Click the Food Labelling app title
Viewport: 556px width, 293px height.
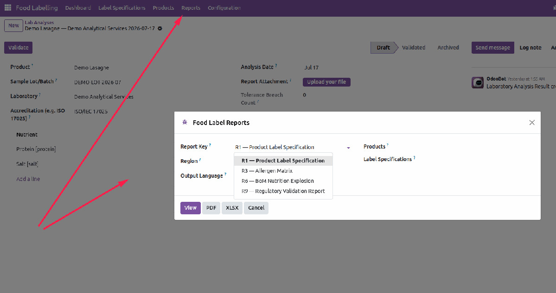tap(37, 8)
